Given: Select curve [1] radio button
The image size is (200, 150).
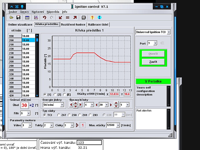Looking at the screenshot, I should 45,94.
